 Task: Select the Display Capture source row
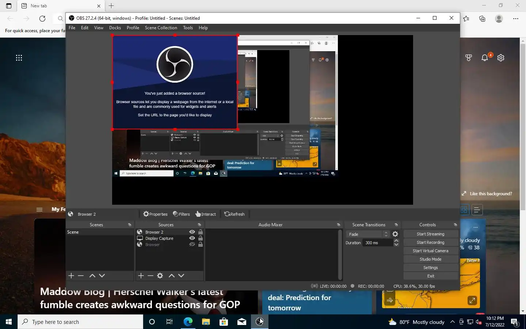tap(169, 238)
